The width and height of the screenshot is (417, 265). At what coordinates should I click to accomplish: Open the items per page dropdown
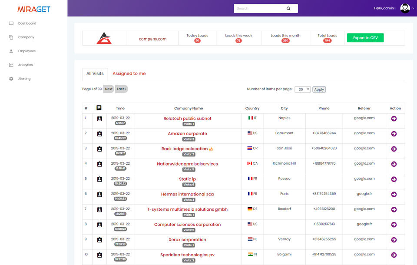point(303,89)
